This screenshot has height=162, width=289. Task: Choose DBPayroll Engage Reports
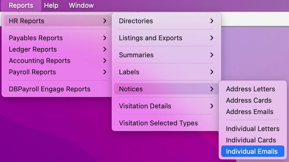pos(50,89)
